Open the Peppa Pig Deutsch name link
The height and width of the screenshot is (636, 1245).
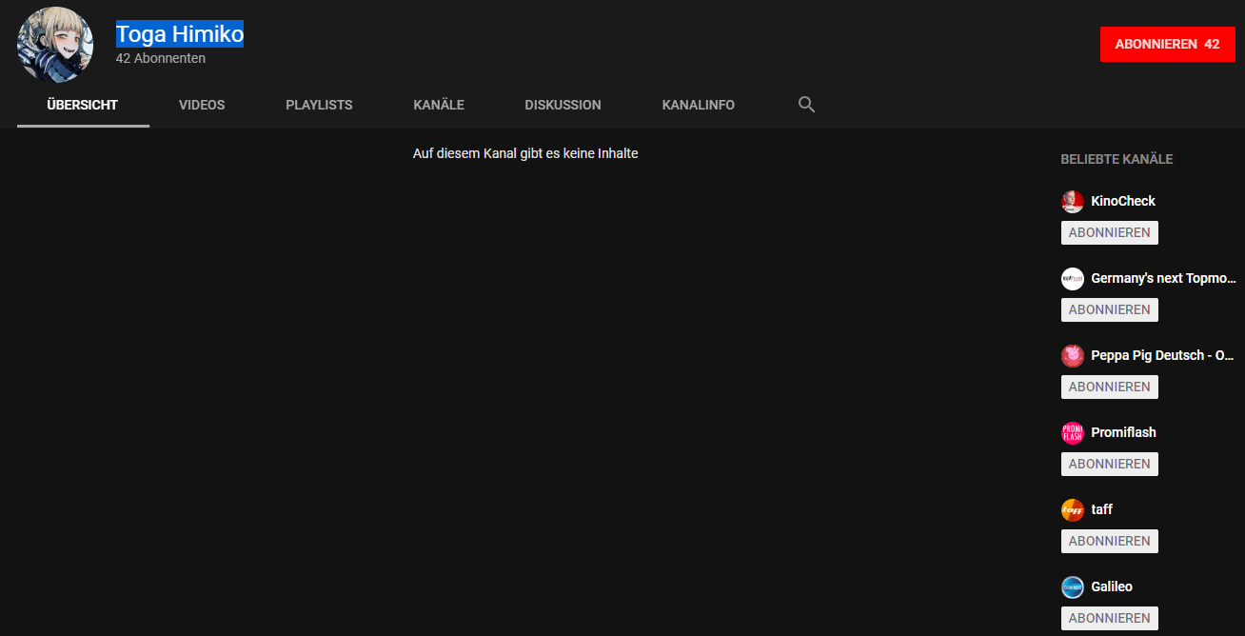[1163, 355]
